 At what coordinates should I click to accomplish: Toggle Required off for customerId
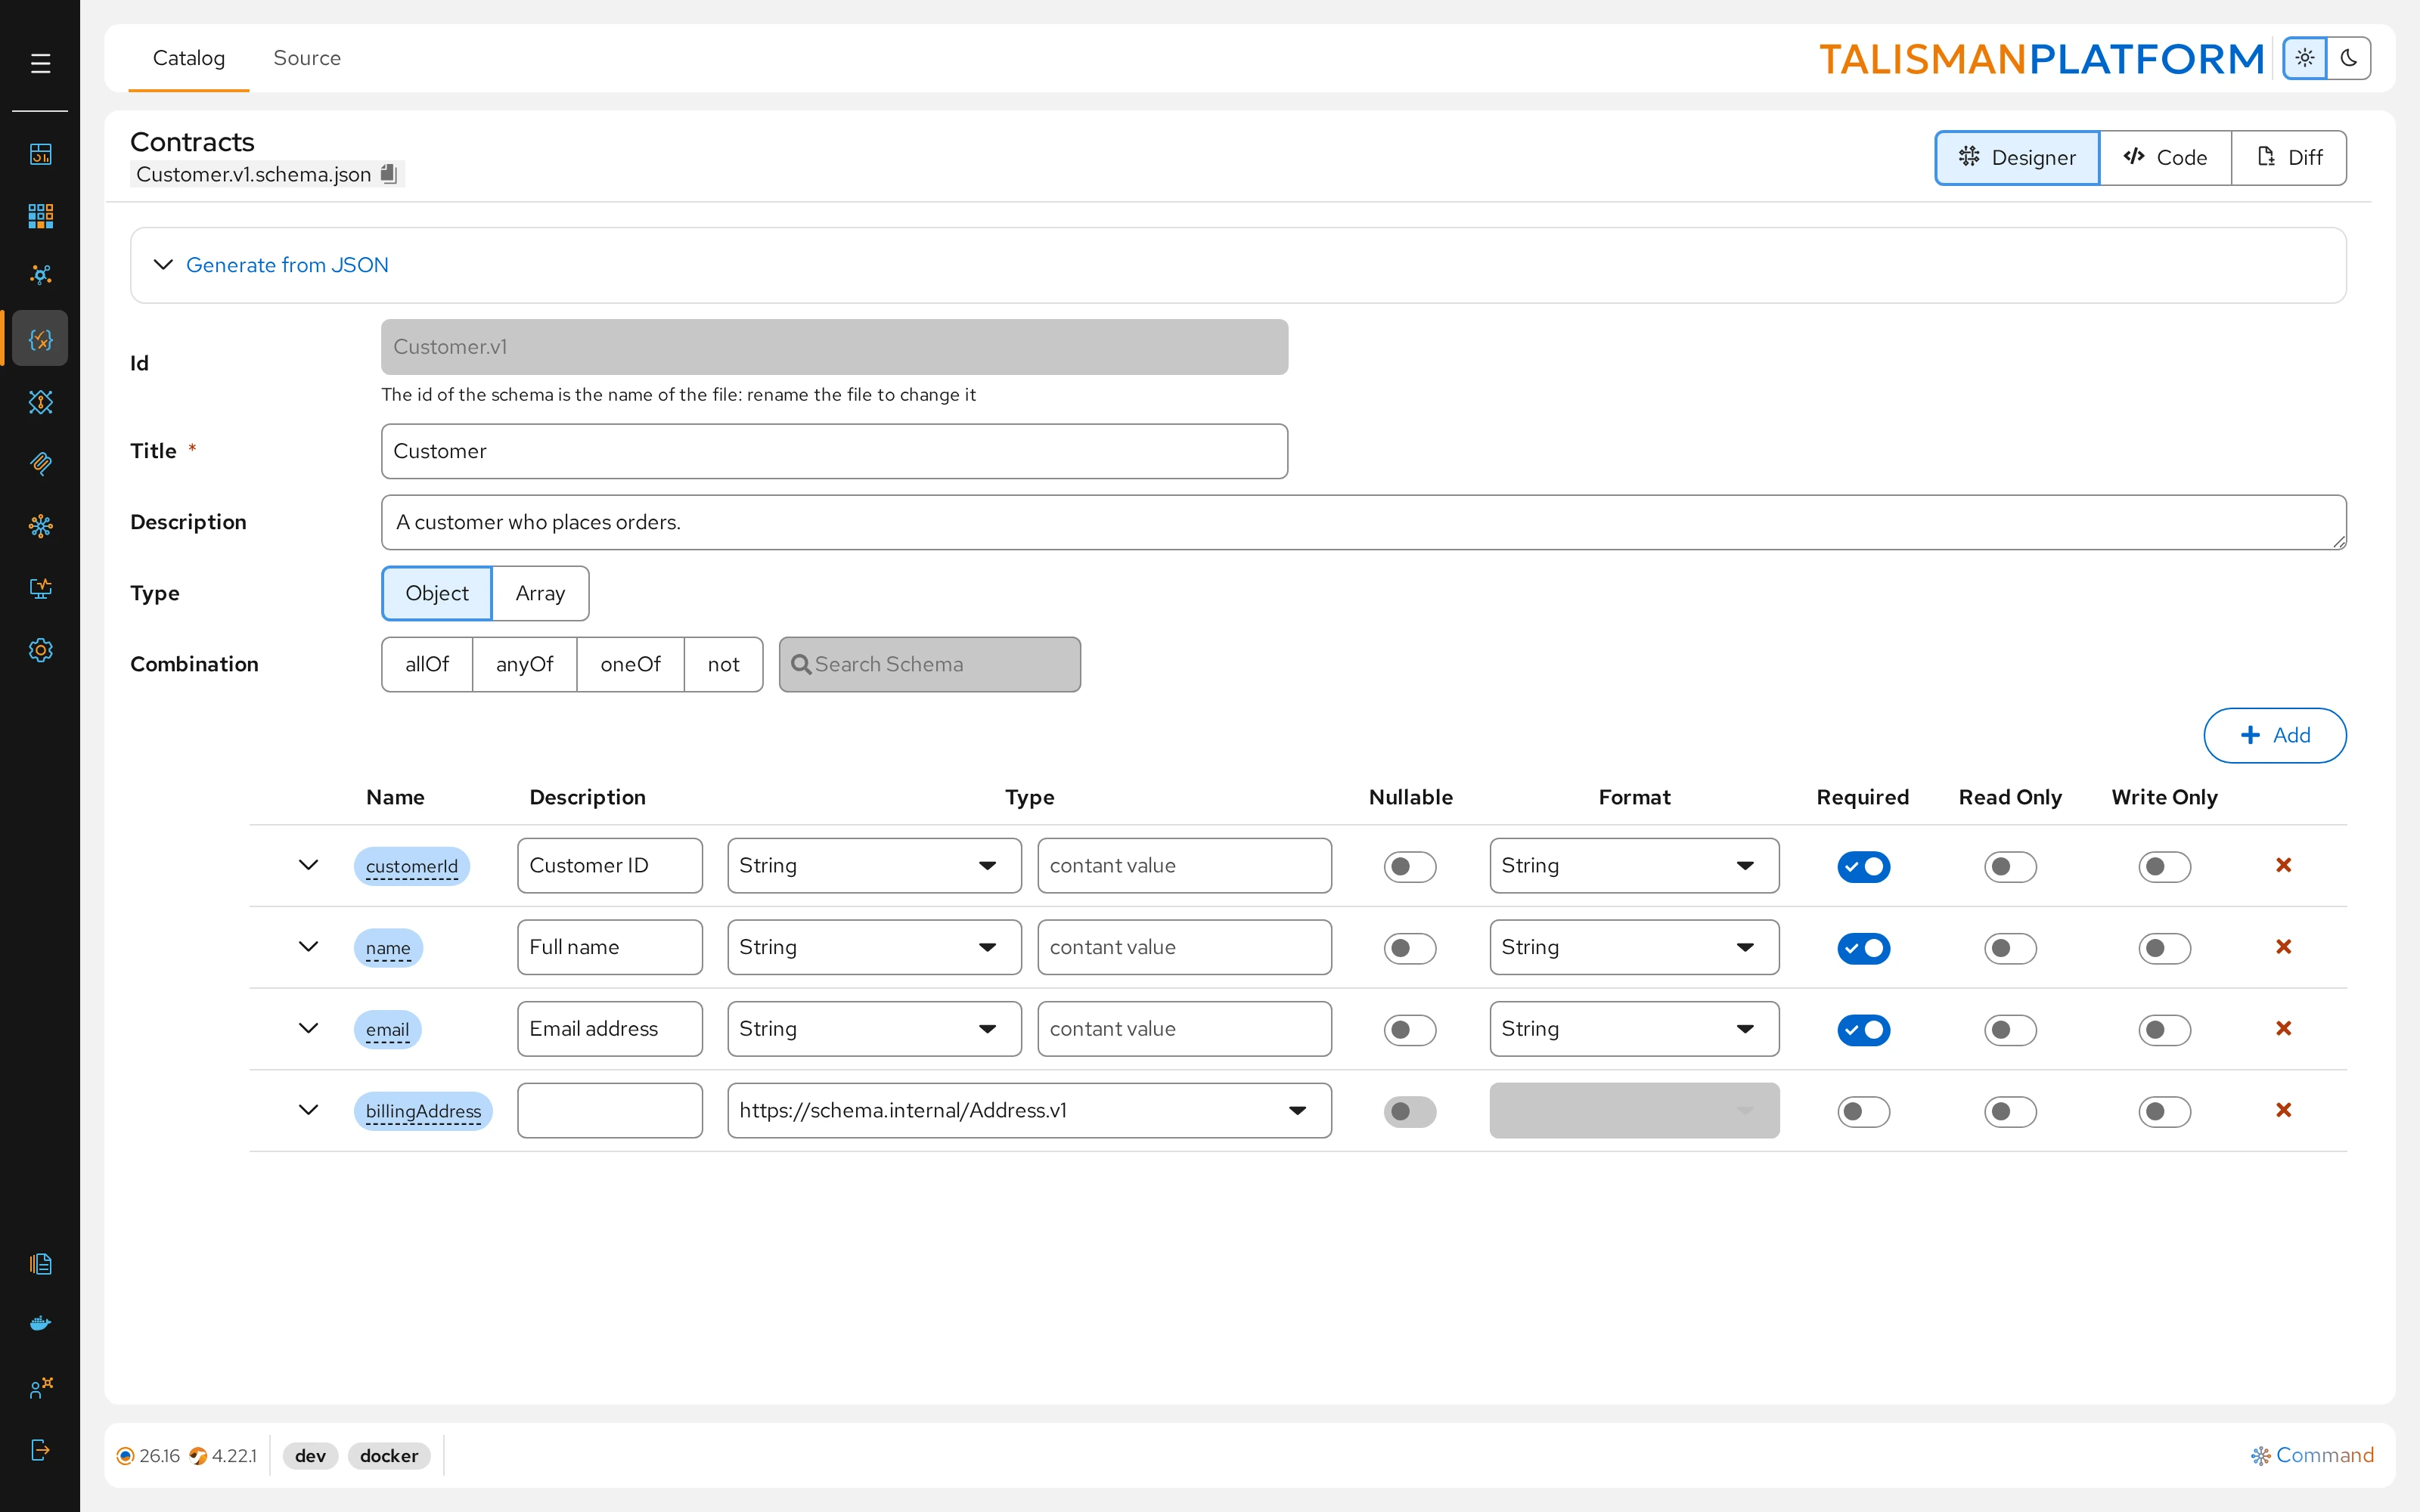coord(1863,866)
